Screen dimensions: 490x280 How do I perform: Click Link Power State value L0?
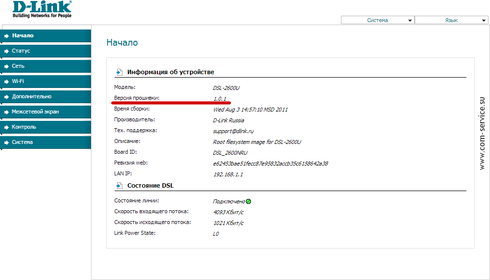216,234
